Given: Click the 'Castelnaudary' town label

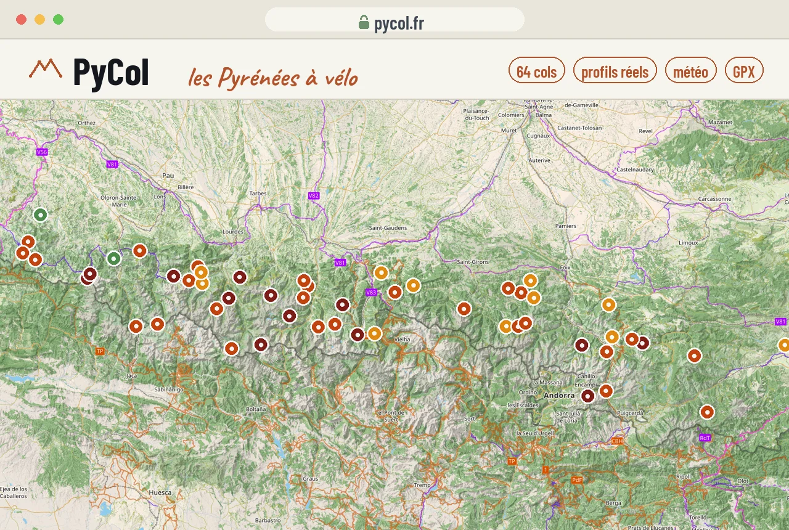Looking at the screenshot, I should tap(634, 169).
